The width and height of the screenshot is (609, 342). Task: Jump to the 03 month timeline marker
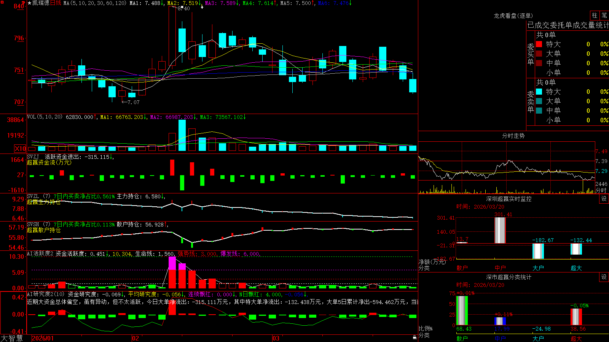click(276, 338)
